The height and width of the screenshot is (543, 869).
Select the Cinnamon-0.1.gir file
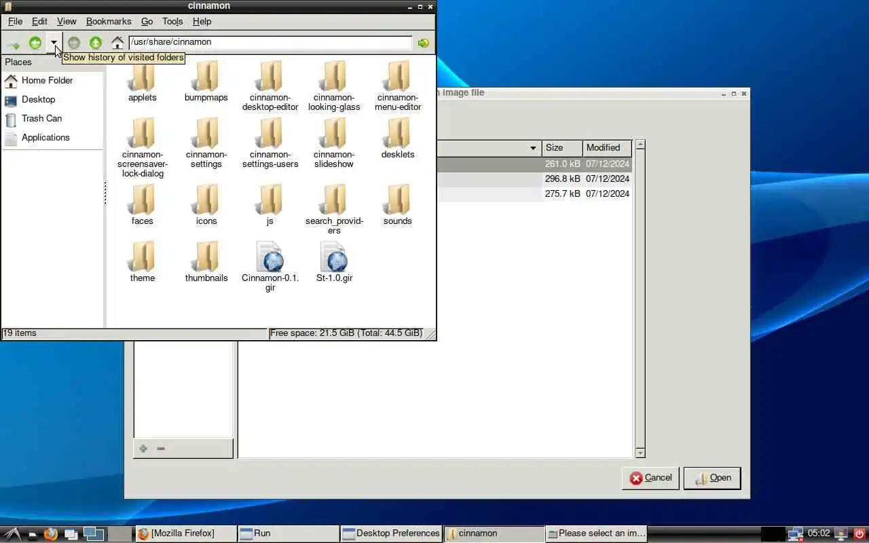click(x=270, y=266)
